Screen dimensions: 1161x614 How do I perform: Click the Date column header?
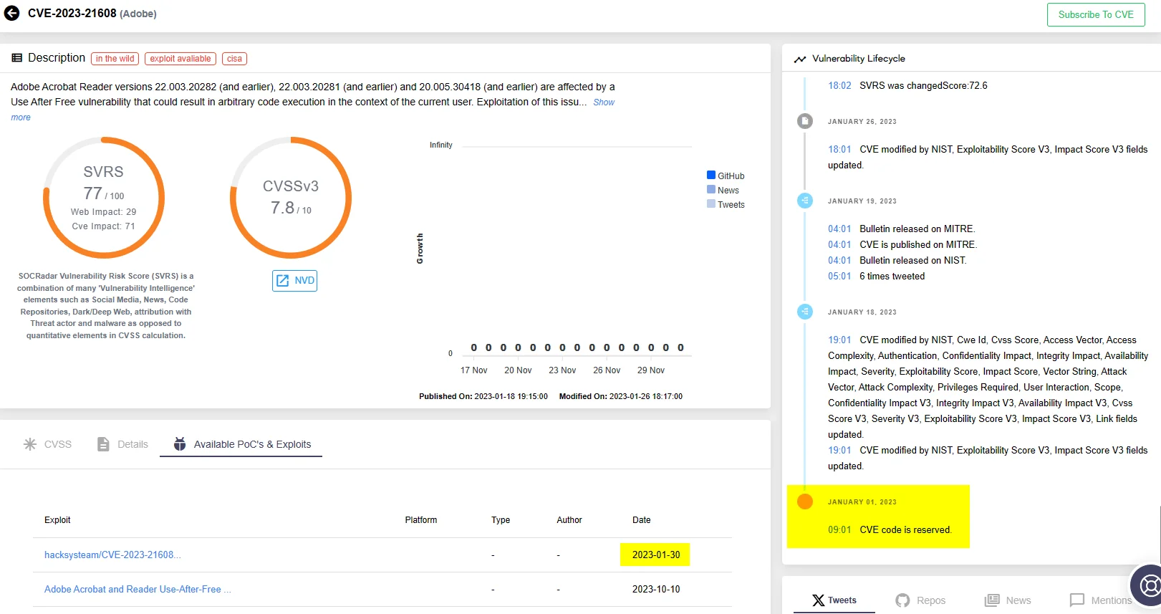coord(642,520)
